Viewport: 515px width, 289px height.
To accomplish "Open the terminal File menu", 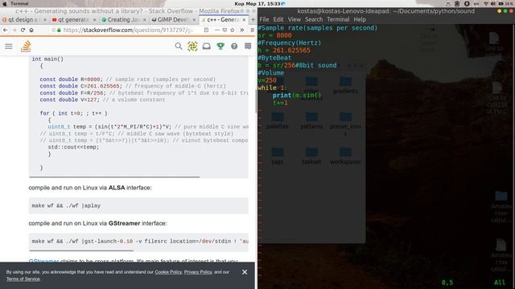I will pyautogui.click(x=264, y=19).
